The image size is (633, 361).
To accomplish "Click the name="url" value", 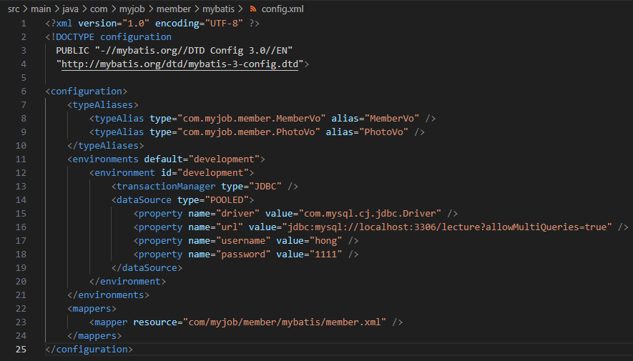I will click(230, 227).
